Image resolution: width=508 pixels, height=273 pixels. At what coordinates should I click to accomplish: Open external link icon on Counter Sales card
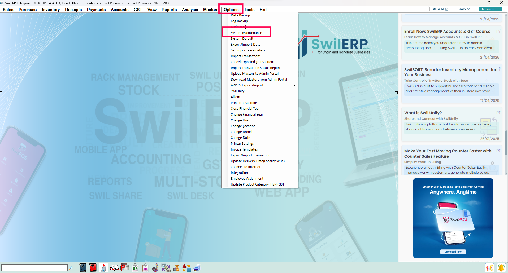498,151
